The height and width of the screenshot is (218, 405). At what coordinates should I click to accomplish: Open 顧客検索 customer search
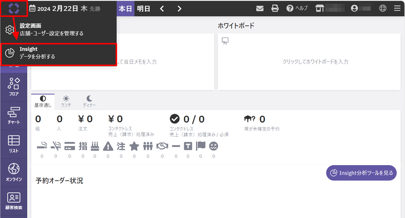tap(14, 201)
